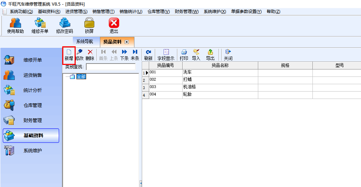Screen dimensions: 361x187
Task: Click the 导入 import icon
Action: tap(196, 55)
